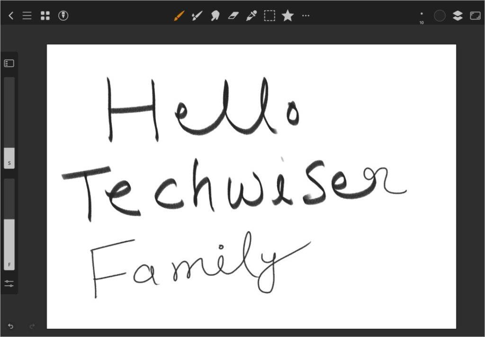Image resolution: width=485 pixels, height=337 pixels.
Task: Open the sidebar panel icon above sliders
Action: coord(9,63)
